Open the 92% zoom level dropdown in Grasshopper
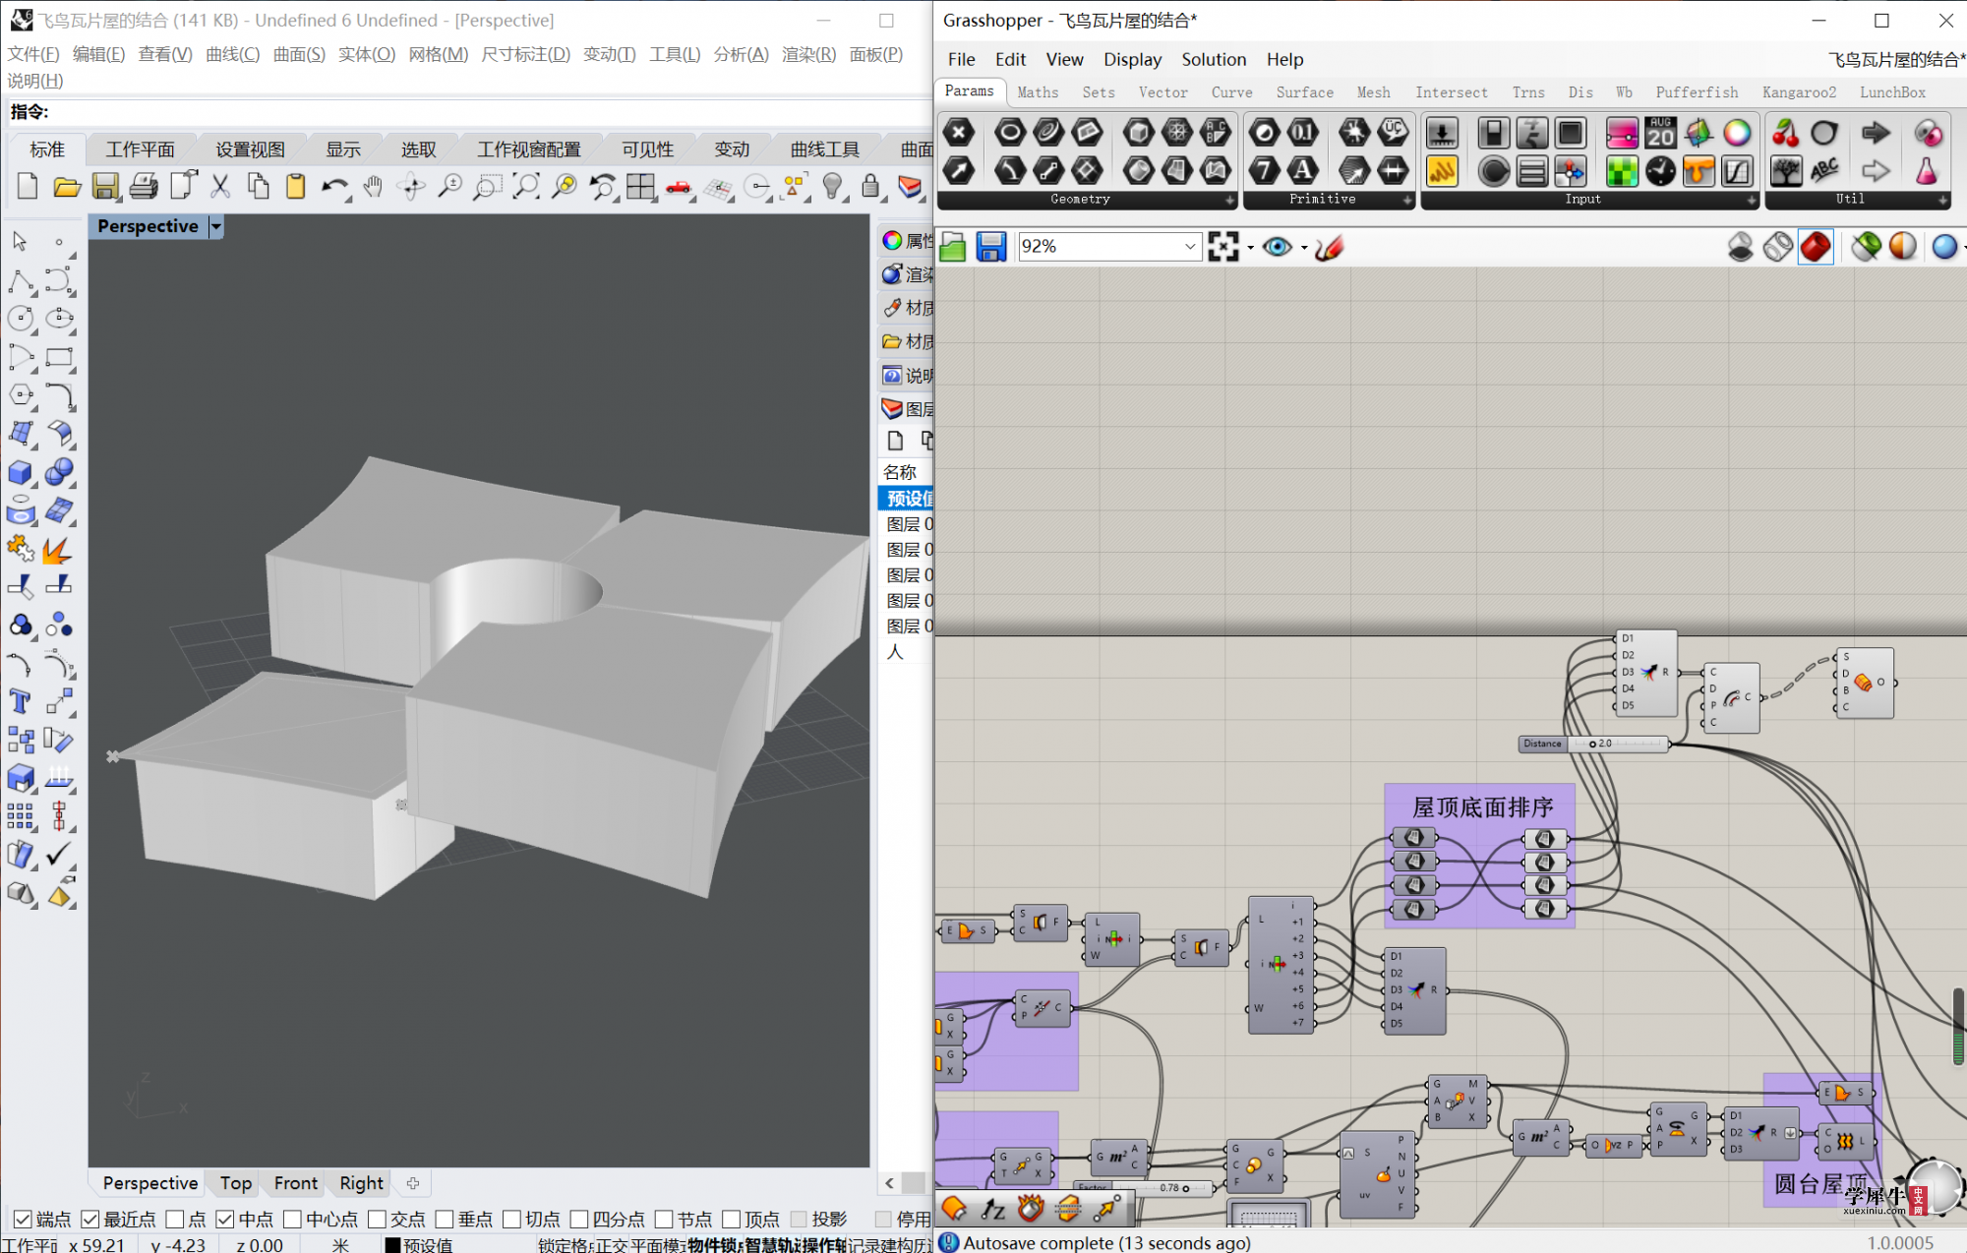The width and height of the screenshot is (1967, 1253). click(x=1190, y=247)
